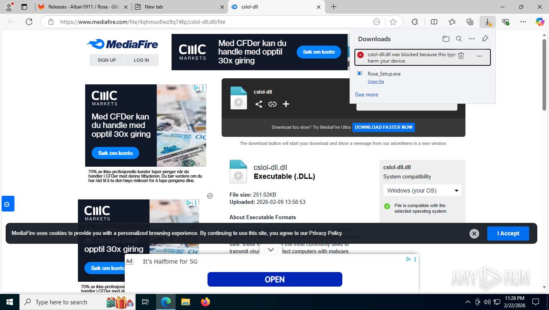
Task: Search downloads magnifier icon
Action: click(x=459, y=39)
